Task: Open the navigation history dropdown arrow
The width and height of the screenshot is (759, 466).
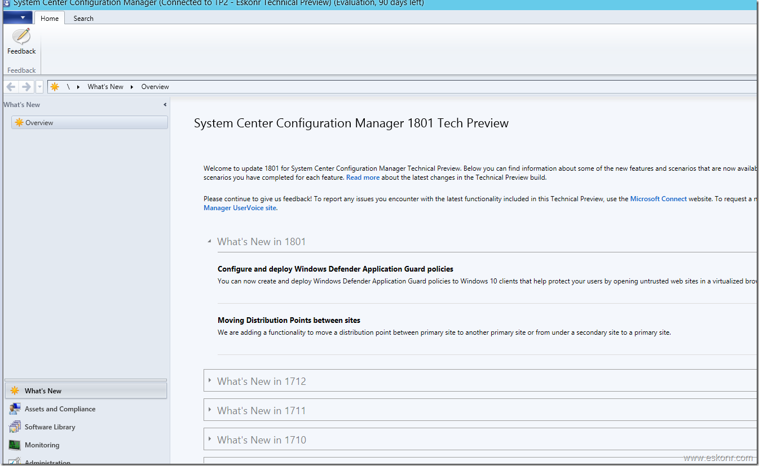Action: [x=39, y=87]
